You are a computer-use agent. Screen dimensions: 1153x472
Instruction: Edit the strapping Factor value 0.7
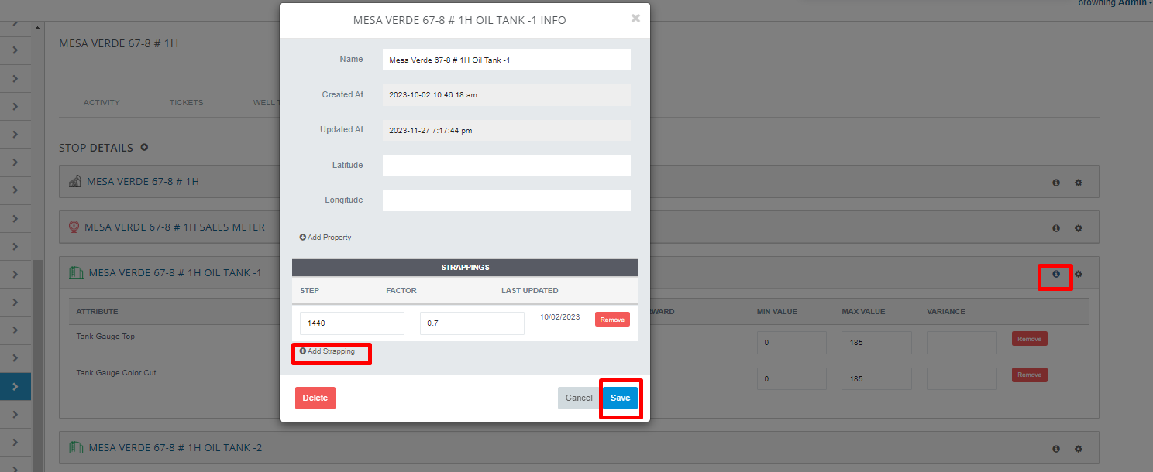[472, 323]
